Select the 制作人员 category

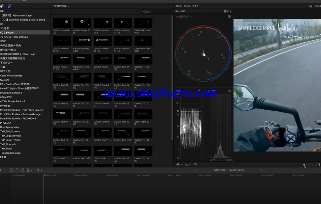[25, 71]
